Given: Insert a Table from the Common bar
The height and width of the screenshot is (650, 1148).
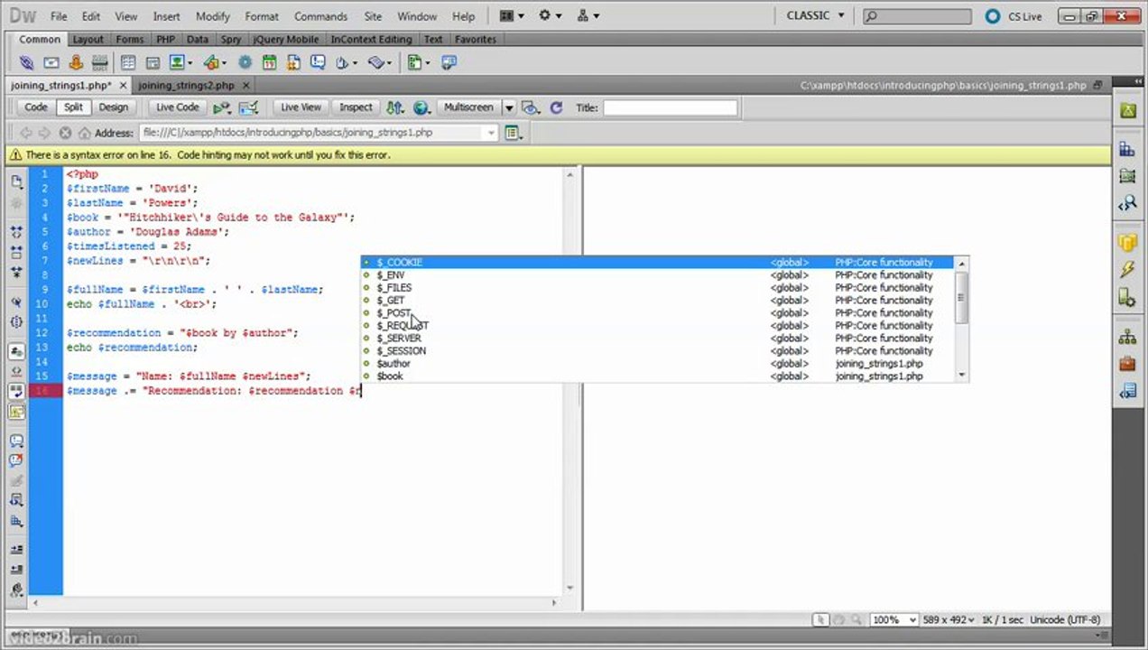Looking at the screenshot, I should [x=128, y=63].
